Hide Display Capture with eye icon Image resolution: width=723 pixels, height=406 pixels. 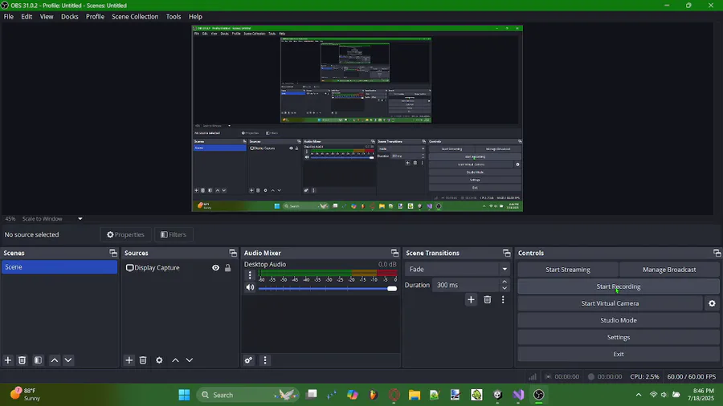coord(215,267)
